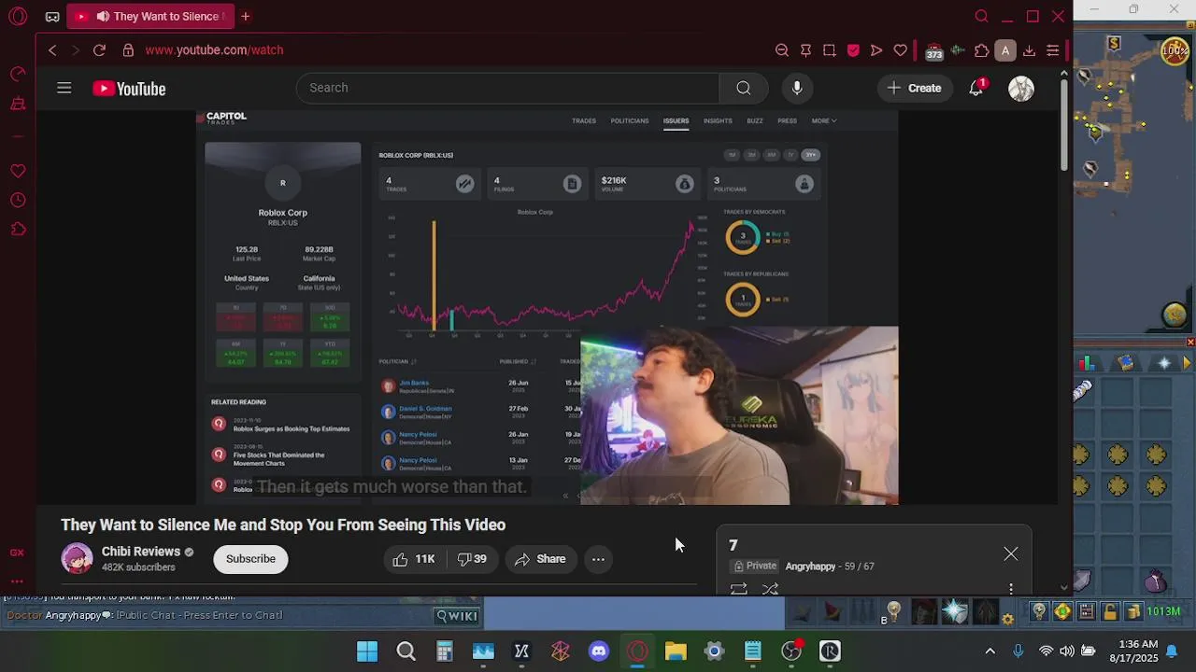
Task: Open sidebar more options dots
Action: pyautogui.click(x=17, y=581)
